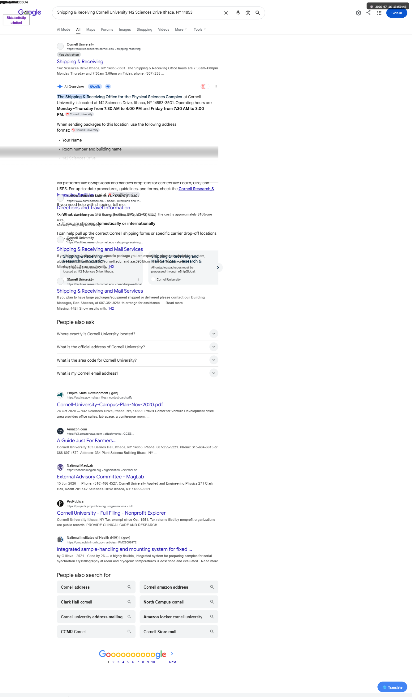
Task: Open 'Cornell University - Full Filing - Nonprofit Explorer'
Action: [111, 513]
